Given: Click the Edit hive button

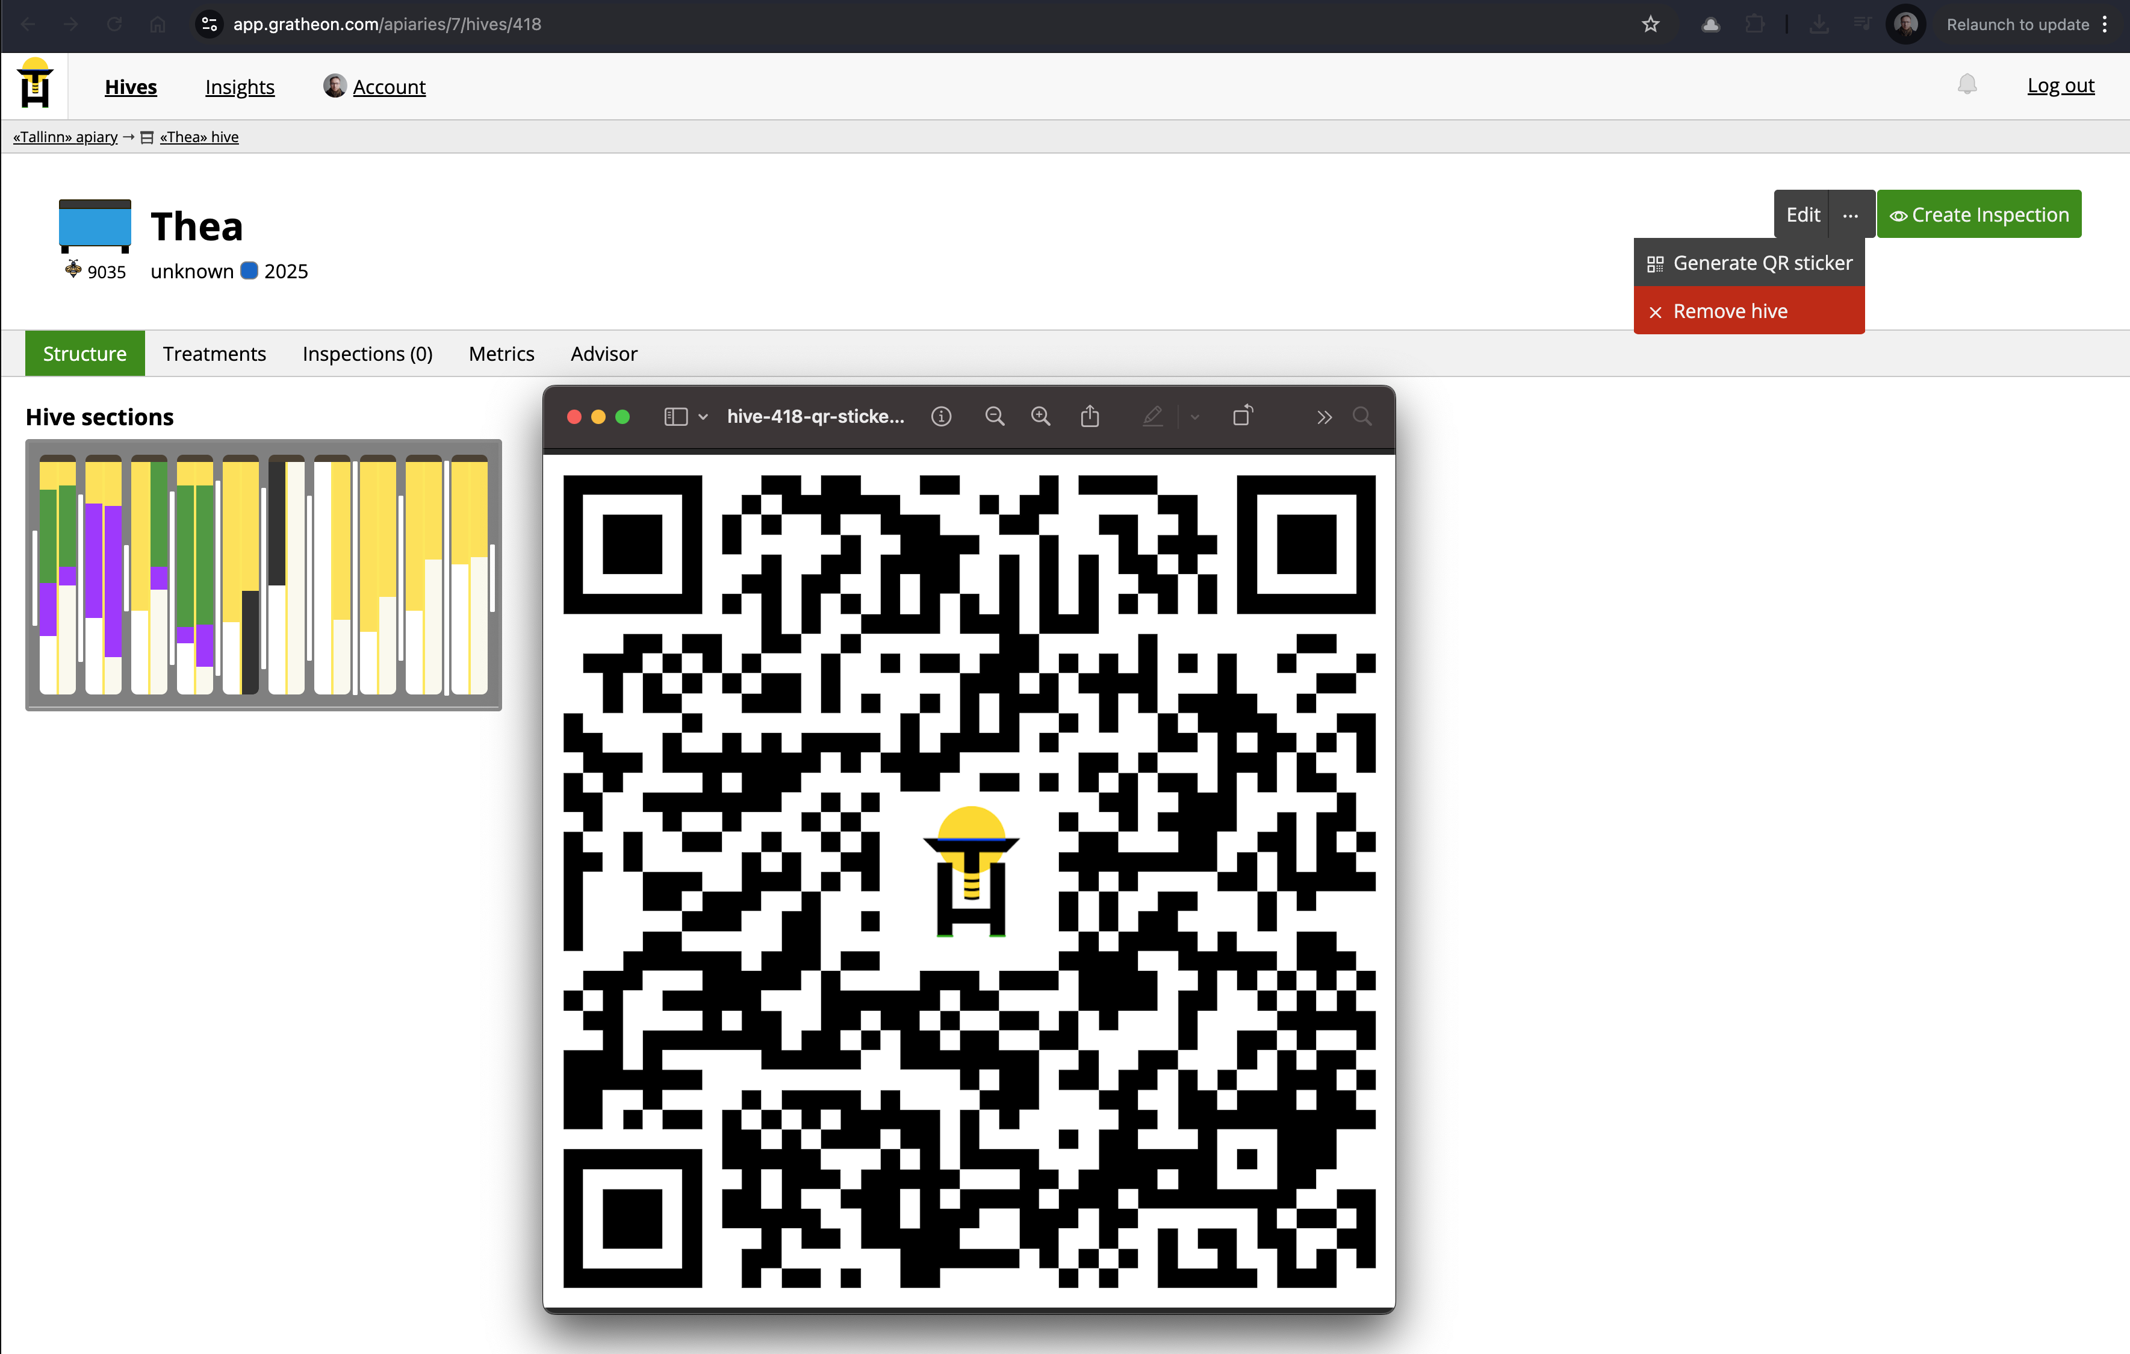Looking at the screenshot, I should tap(1802, 214).
